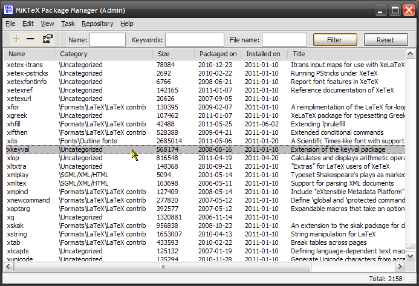The height and width of the screenshot is (286, 419).
Task: Click the installed date 2011-06-02
Action: coord(262,124)
